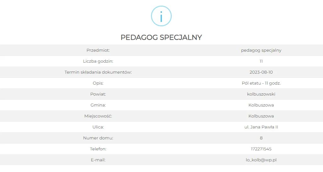Click the street ul. Jana Pawła II

pos(261,127)
